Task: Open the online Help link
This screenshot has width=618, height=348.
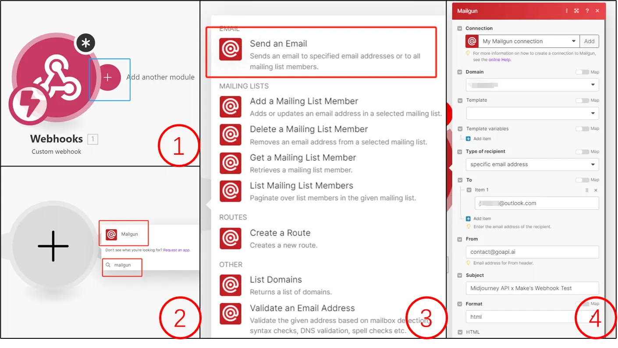Action: point(499,59)
